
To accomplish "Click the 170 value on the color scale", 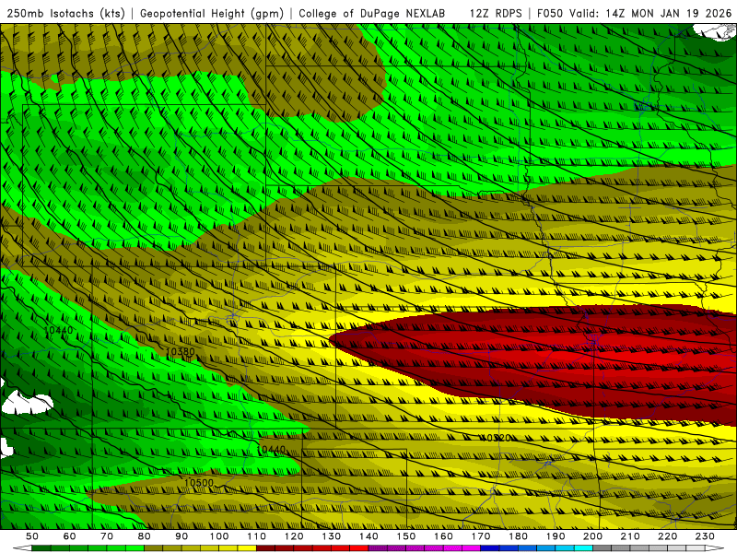I will [x=481, y=536].
